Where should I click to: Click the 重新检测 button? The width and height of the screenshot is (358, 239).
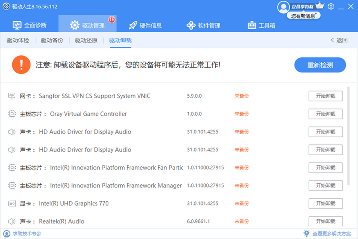tap(320, 65)
